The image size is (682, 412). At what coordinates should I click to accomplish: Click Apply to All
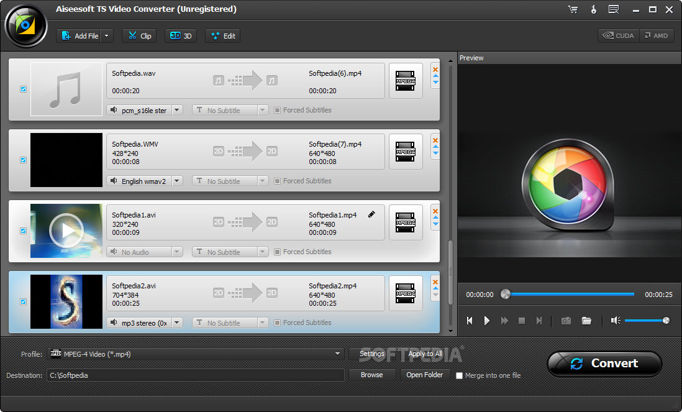(425, 354)
